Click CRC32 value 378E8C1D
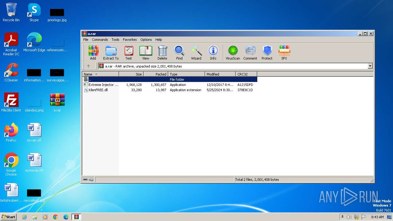 click(245, 90)
